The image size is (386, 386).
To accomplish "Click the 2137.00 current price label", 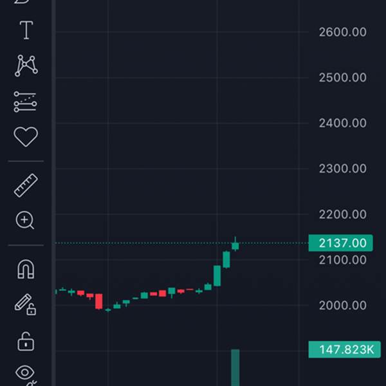I will (x=340, y=243).
